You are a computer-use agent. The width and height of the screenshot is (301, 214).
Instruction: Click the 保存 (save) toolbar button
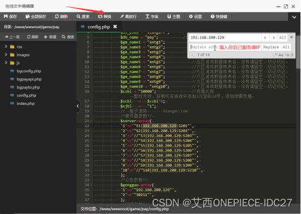10,16
